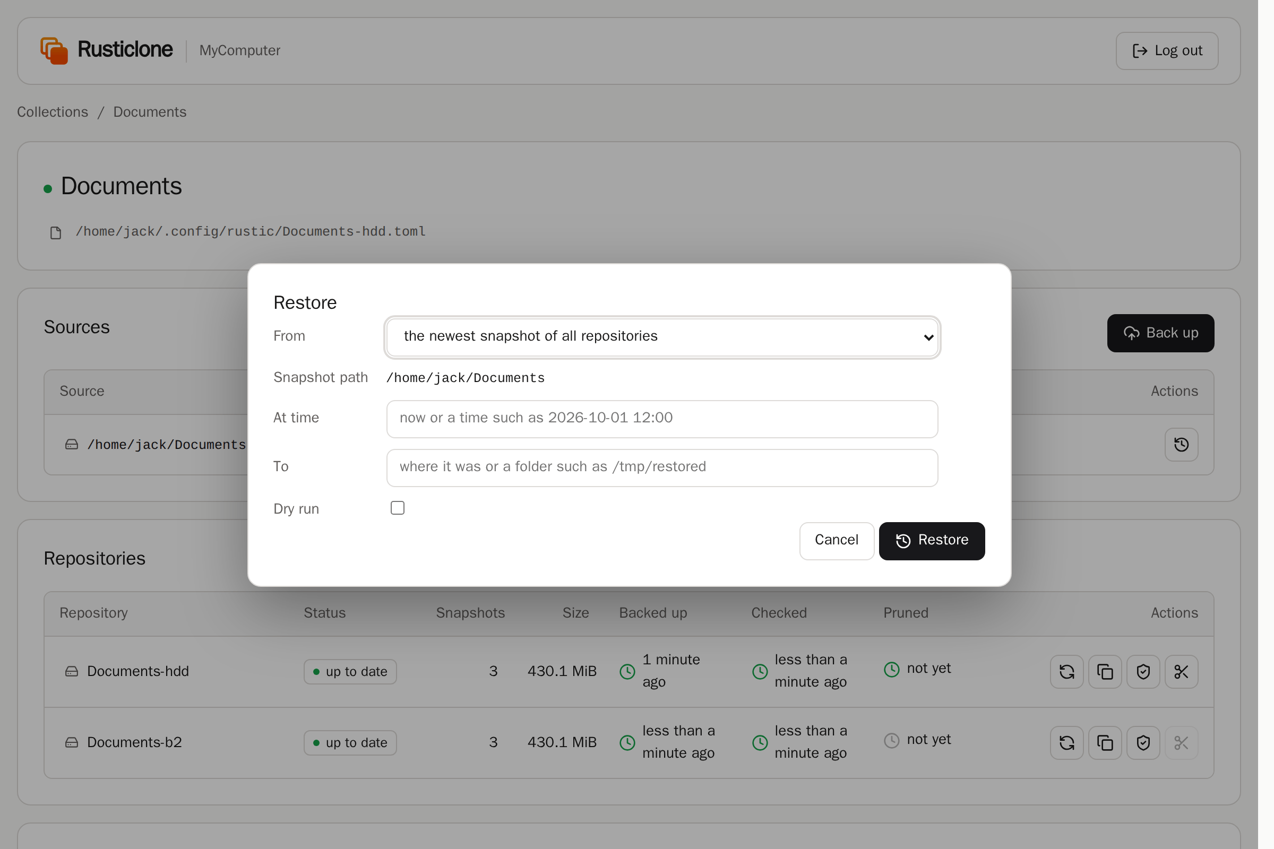
Task: Click scissors prune icon for Documents-hdd
Action: (1181, 671)
